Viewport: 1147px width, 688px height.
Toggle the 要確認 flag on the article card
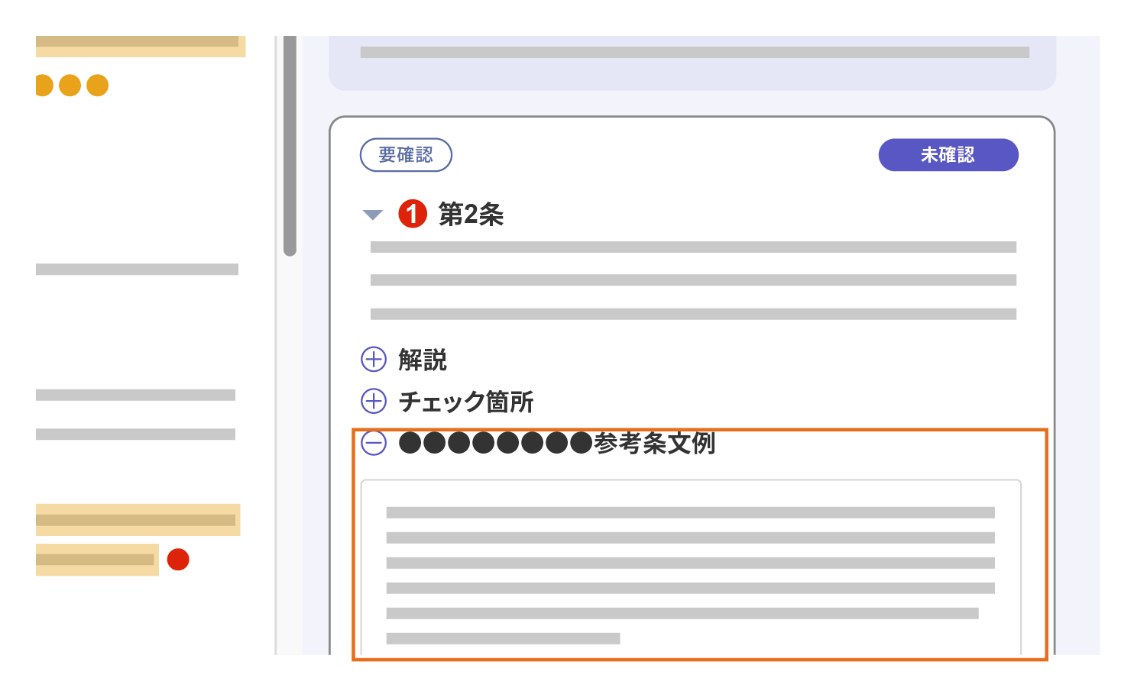click(406, 154)
